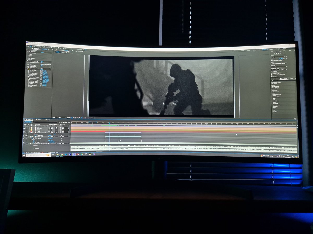Expand the Curves section in Lumetri Color
Viewport: 313px width, 234px height.
[x=28, y=56]
